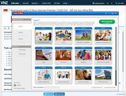The width and height of the screenshot is (126, 96).
Task: Open the help question mark icon
Action: pyautogui.click(x=106, y=14)
